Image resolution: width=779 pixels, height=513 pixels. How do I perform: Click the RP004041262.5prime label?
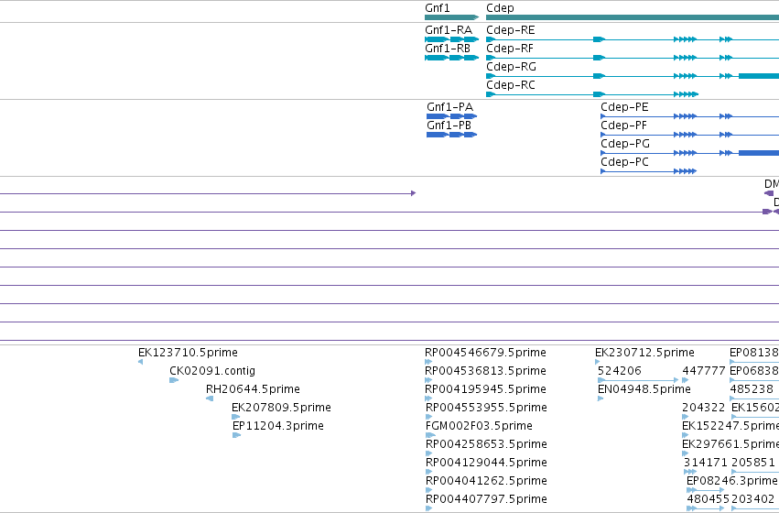[x=486, y=481]
